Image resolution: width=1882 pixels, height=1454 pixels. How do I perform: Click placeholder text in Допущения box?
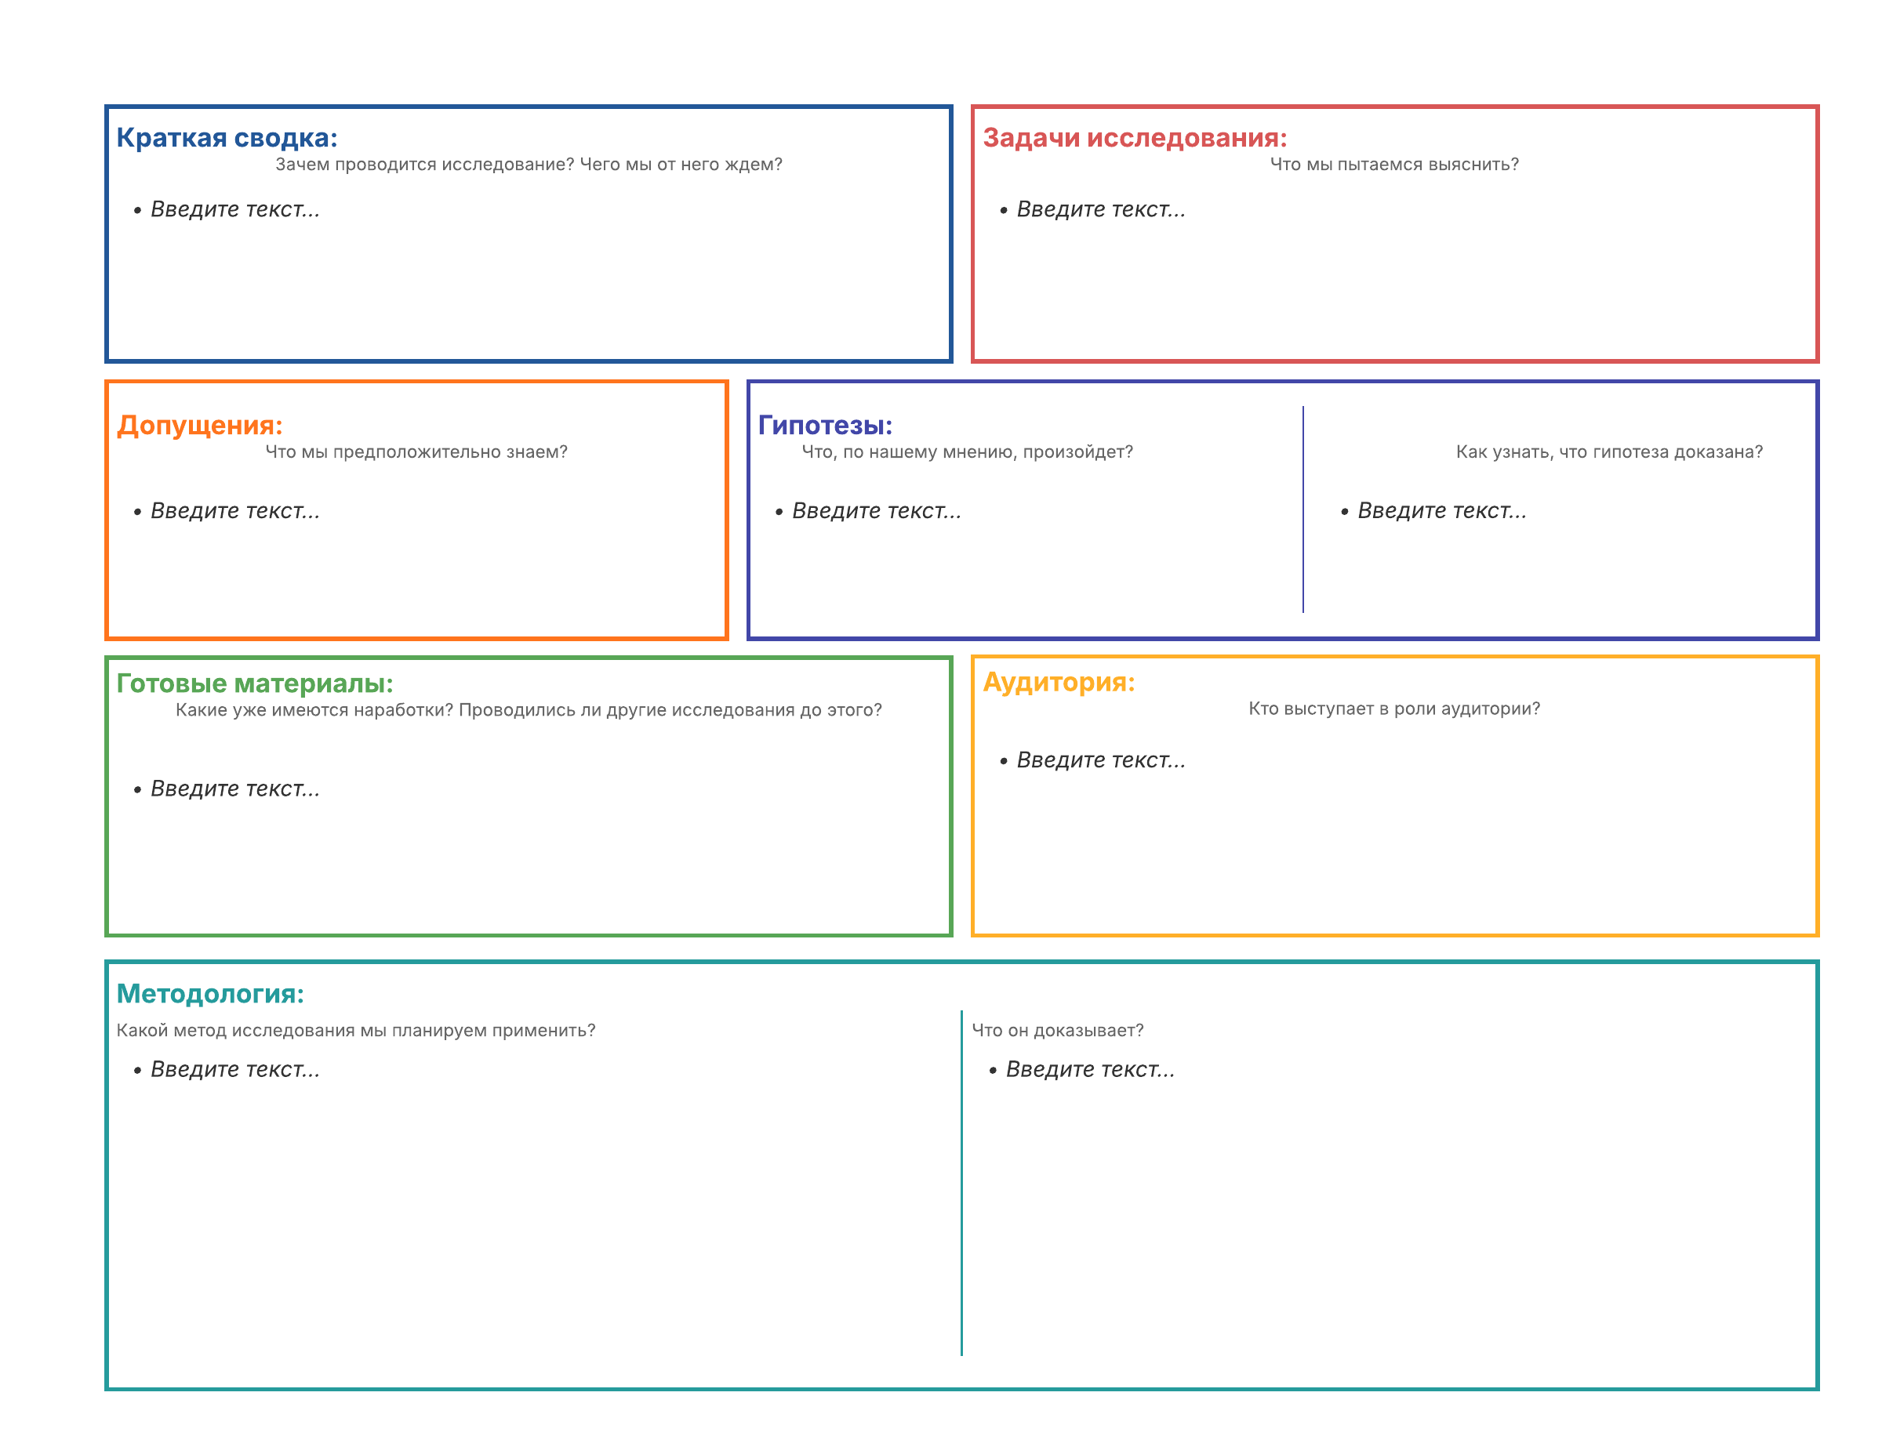234,511
